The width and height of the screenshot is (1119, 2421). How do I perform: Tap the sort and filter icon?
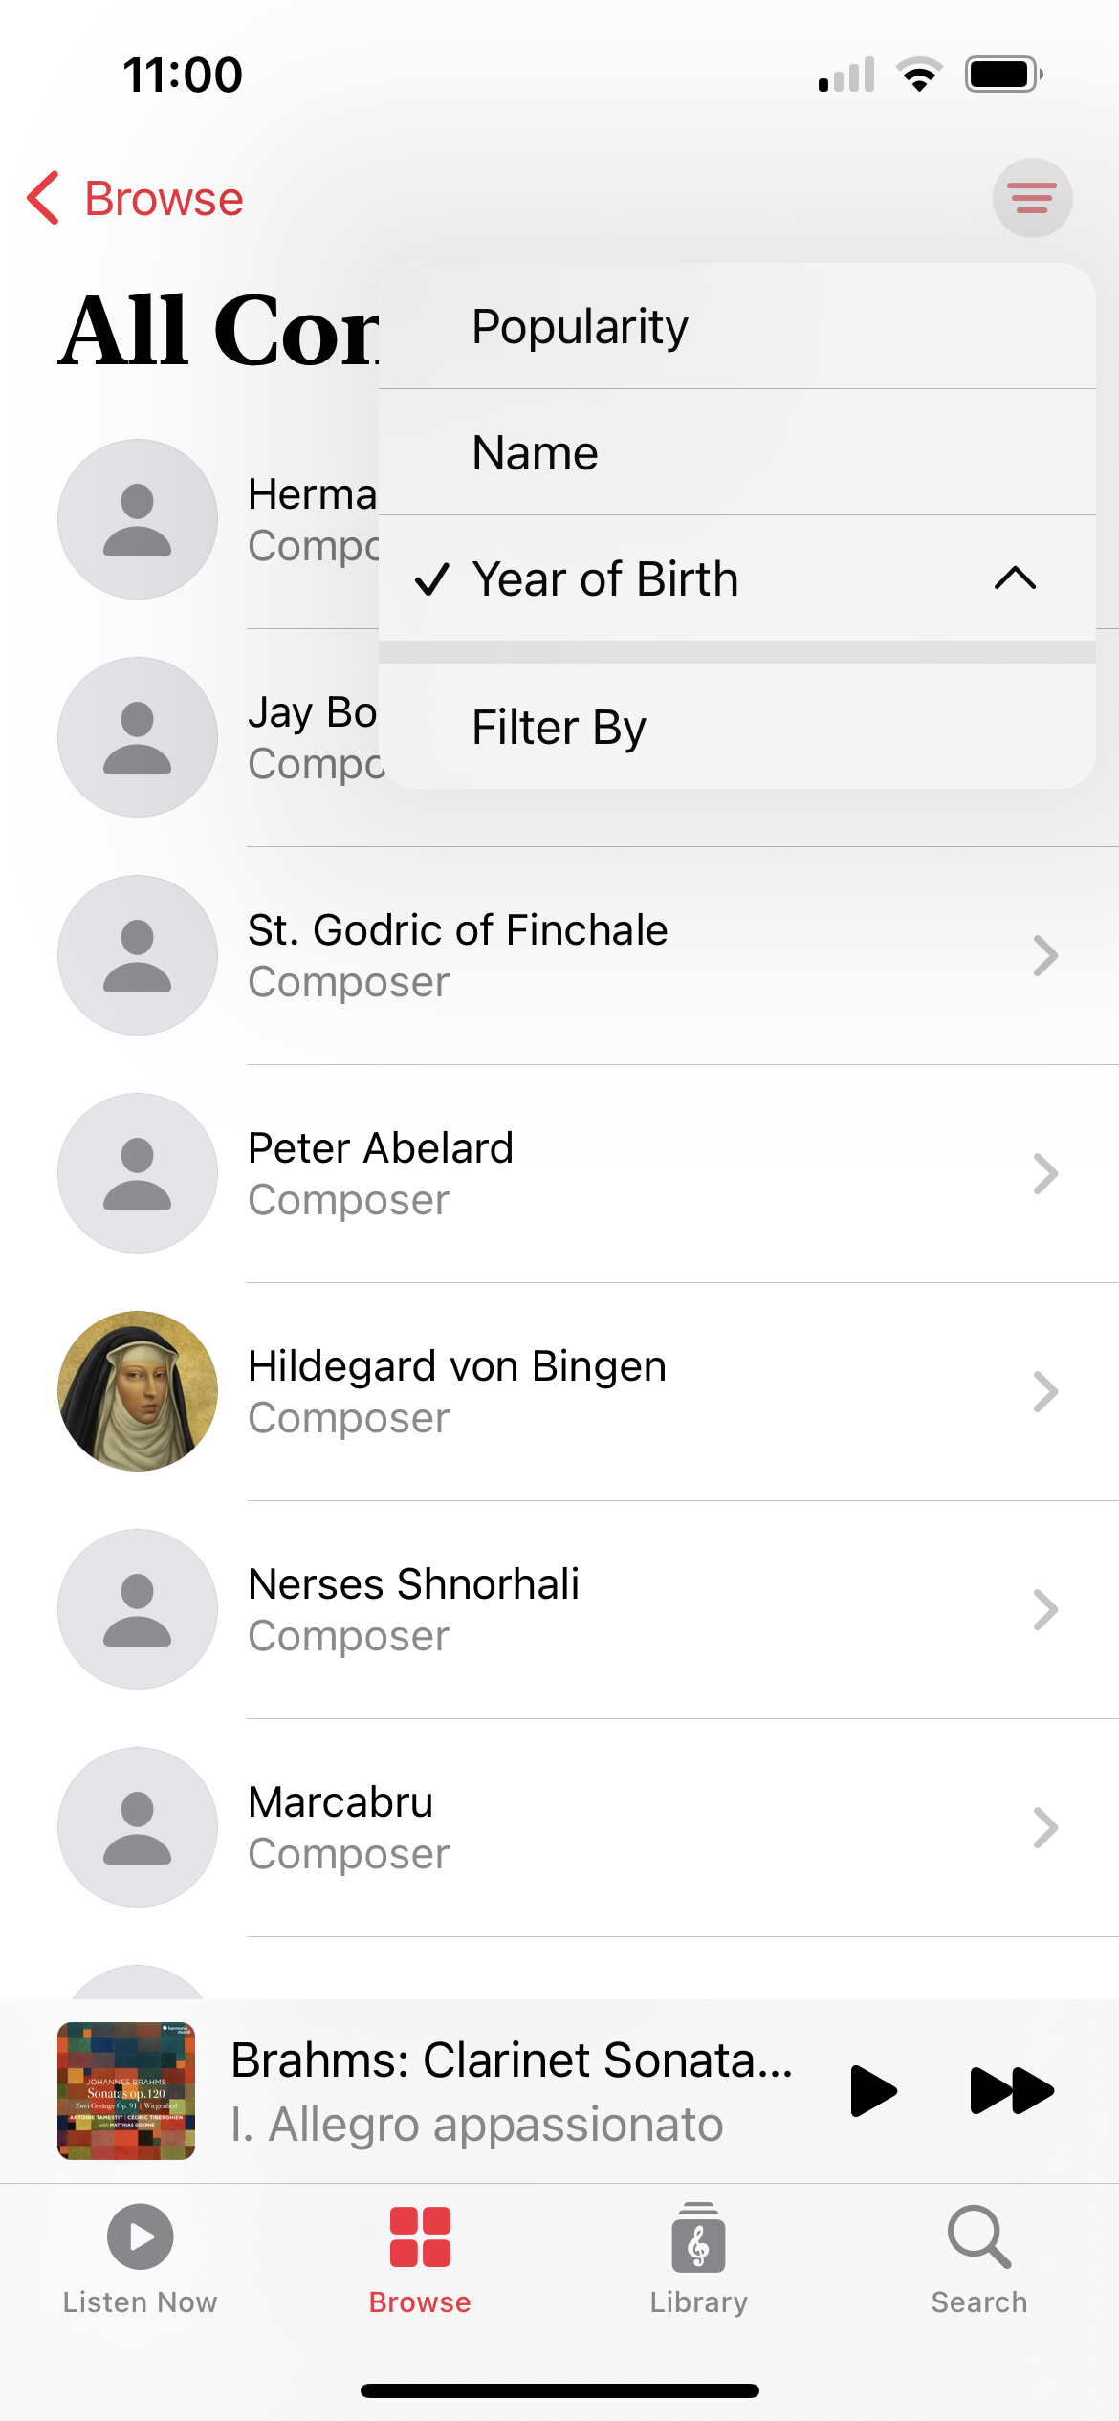click(1032, 198)
